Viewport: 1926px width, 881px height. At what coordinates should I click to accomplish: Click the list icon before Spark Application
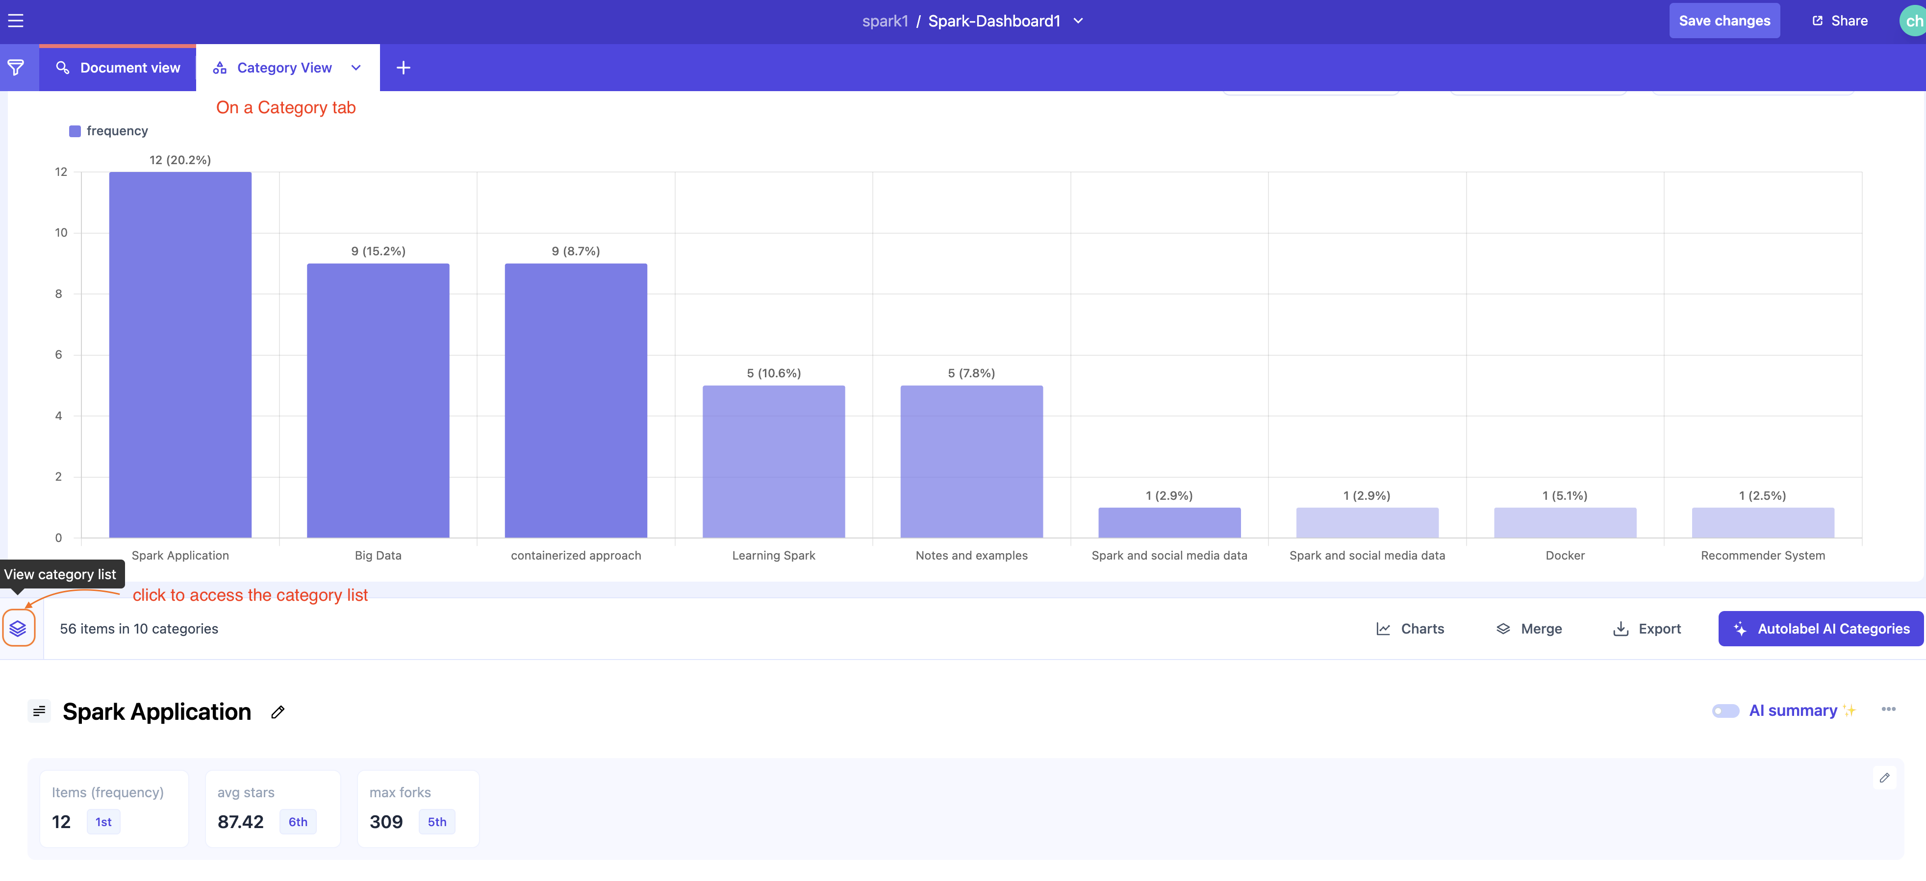pos(40,711)
